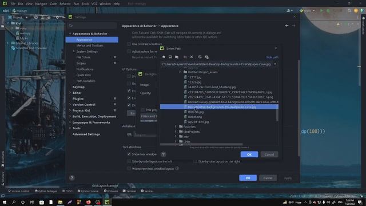Open VCS menu
The image size is (366, 206).
(94, 4)
